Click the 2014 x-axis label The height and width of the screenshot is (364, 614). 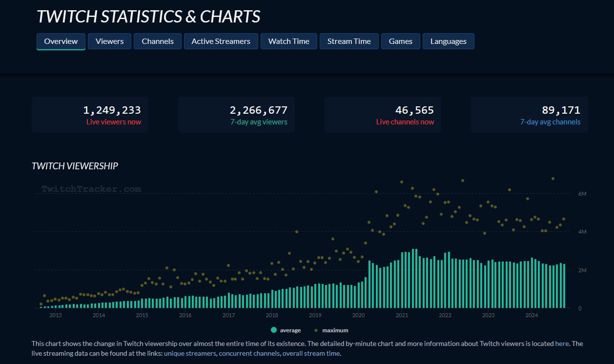point(99,315)
